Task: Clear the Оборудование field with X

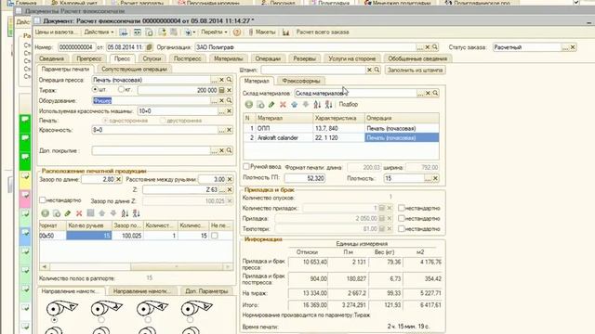Action: coord(221,101)
